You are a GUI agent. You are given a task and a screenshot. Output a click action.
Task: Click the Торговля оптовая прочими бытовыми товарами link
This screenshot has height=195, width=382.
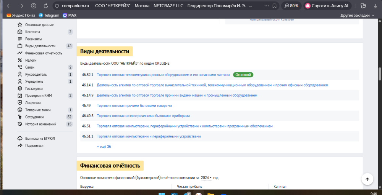pyautogui.click(x=134, y=105)
